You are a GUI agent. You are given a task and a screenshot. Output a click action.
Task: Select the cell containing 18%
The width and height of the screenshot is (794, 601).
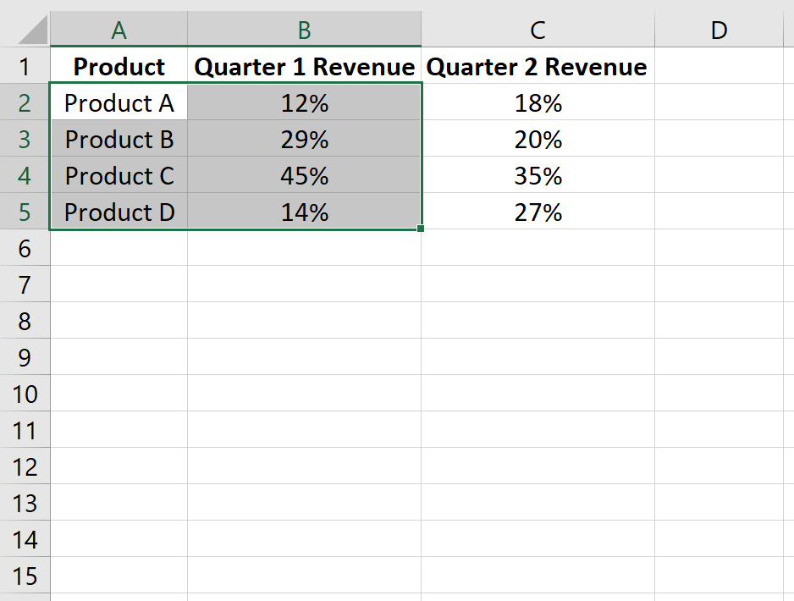coord(538,102)
